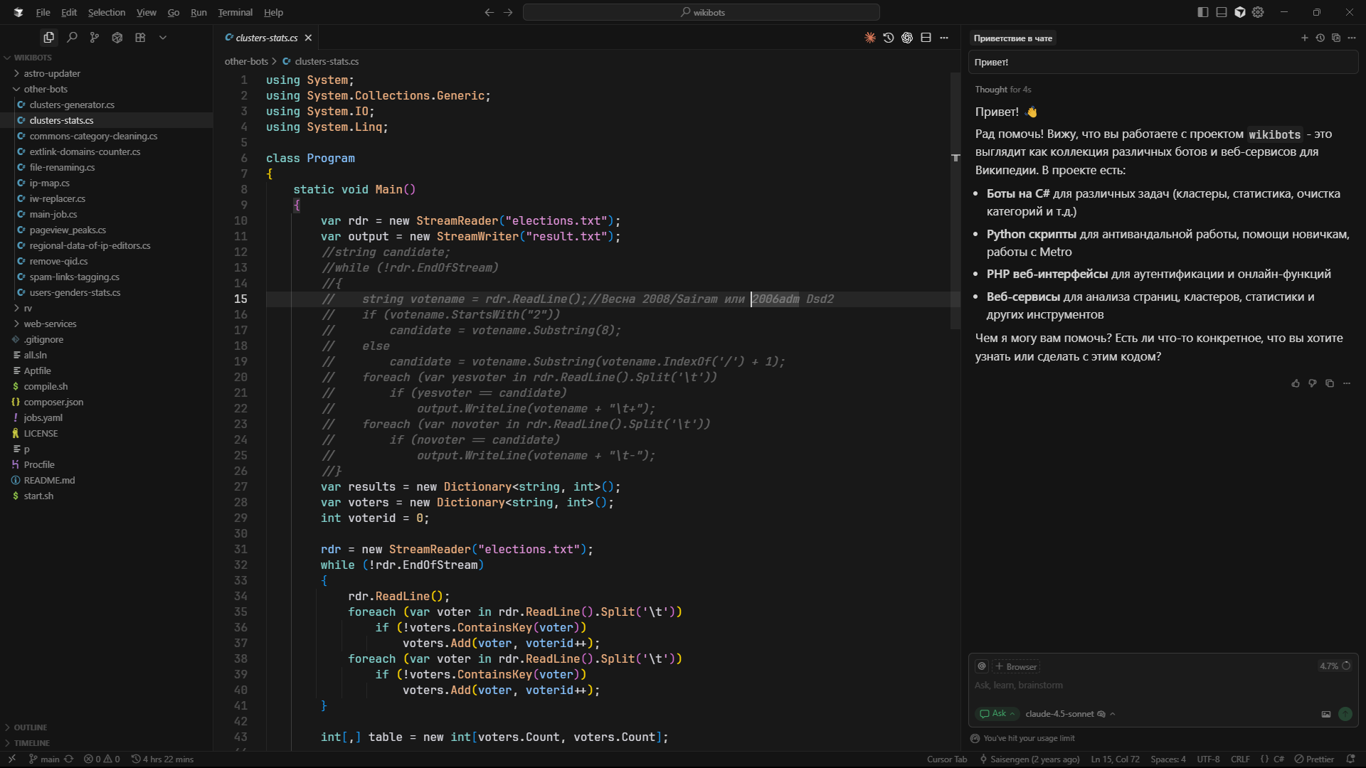Screen dimensions: 1366x768
Task: Open settings with the gear icon
Action: 1258,12
